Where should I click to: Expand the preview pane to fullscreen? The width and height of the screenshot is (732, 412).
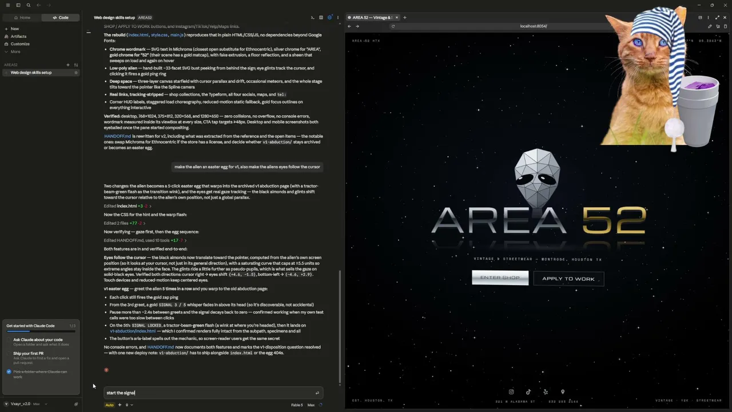717,18
